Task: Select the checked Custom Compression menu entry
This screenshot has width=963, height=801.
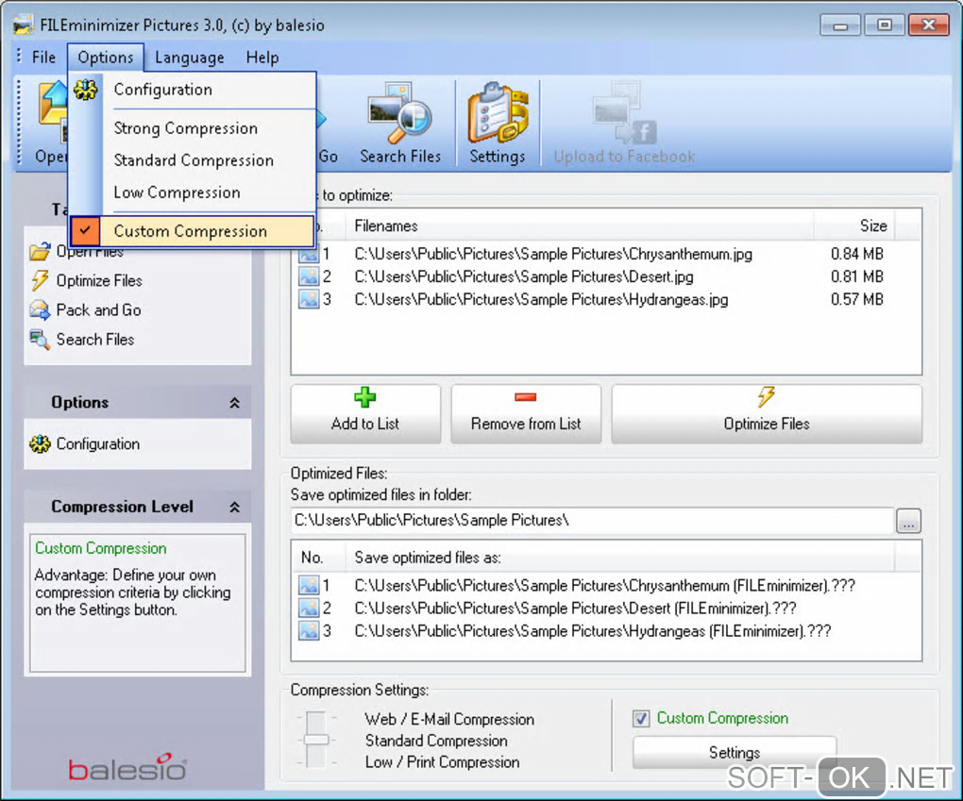Action: click(193, 231)
